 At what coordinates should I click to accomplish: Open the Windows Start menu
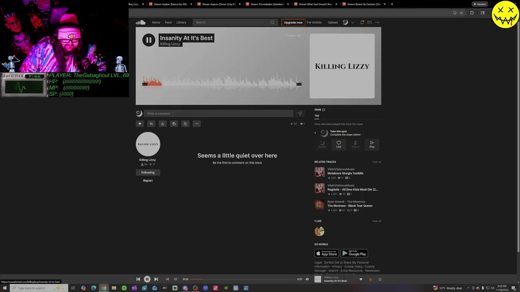(x=4, y=288)
